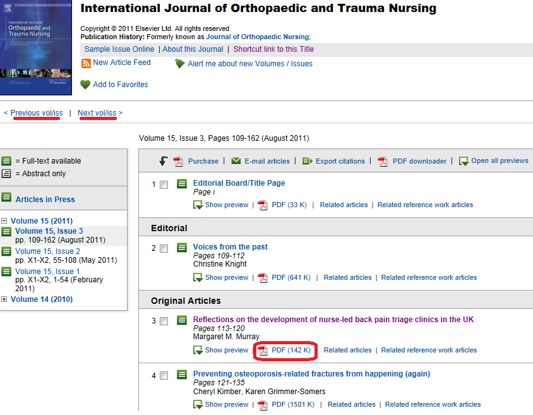533x415 pixels.
Task: Open Preventing osteoporosis-related fractures article
Action: [x=311, y=374]
